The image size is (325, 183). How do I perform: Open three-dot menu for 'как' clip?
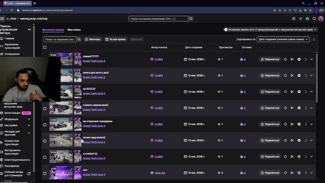[306, 173]
